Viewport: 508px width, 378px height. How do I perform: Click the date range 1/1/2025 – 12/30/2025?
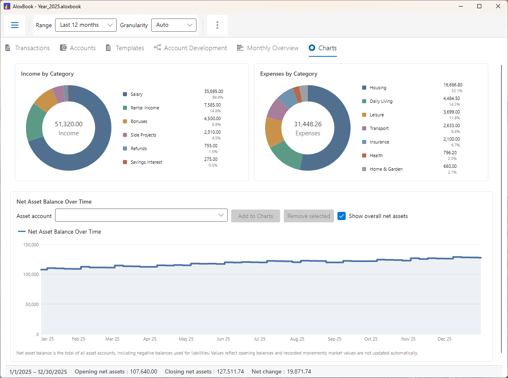point(38,371)
